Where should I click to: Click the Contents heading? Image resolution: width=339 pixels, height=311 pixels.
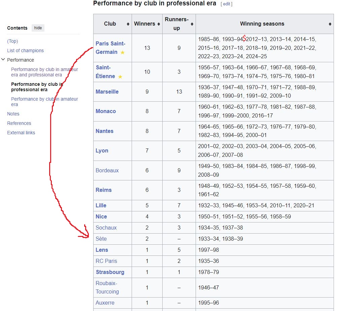coord(17,28)
